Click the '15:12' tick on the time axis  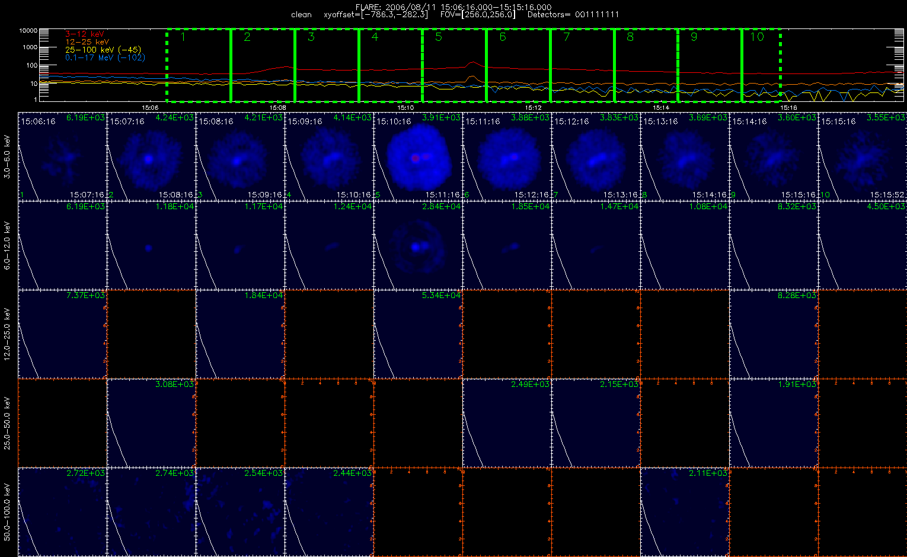pyautogui.click(x=534, y=107)
